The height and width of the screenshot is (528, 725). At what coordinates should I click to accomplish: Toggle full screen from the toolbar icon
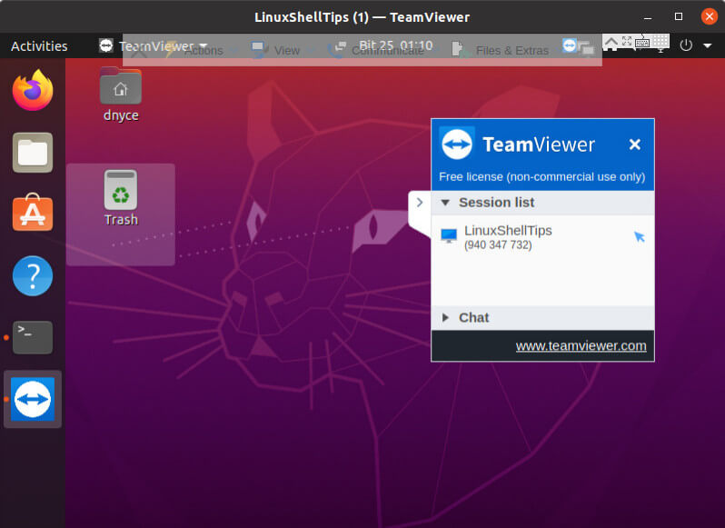click(627, 41)
